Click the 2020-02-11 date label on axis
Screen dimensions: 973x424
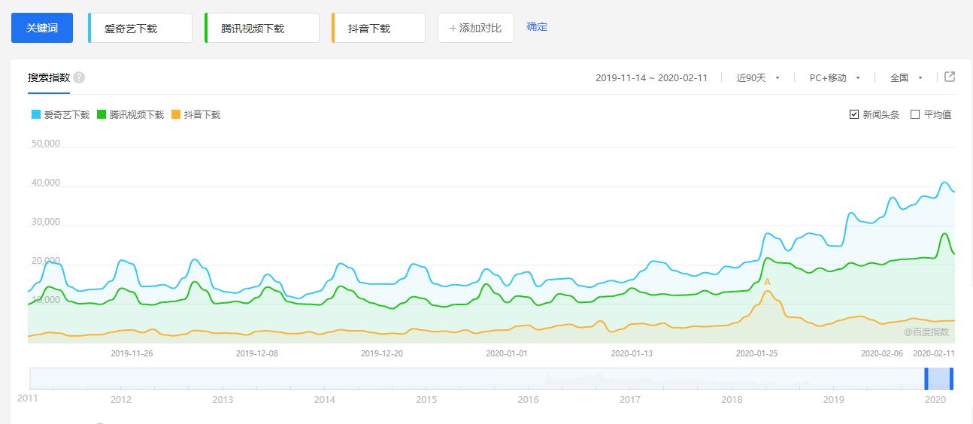click(934, 353)
